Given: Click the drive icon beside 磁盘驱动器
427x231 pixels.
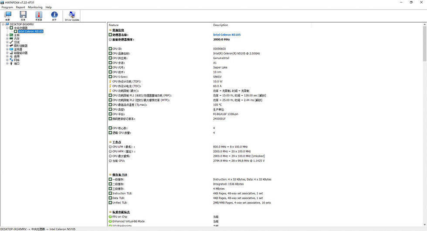Looking at the screenshot, I should 11,53.
